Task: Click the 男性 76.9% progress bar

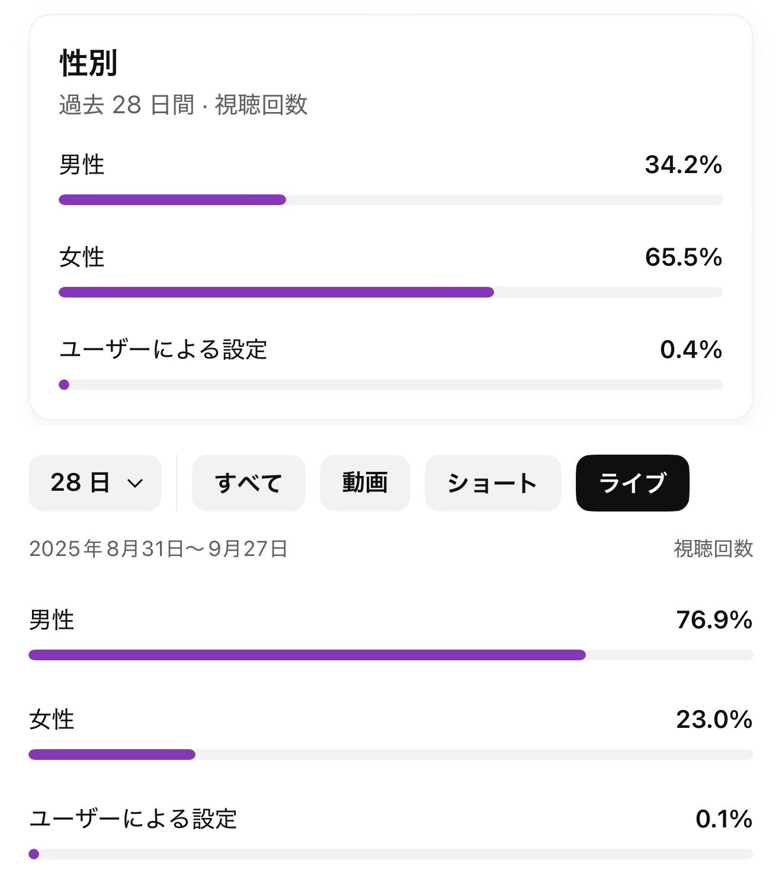Action: tap(307, 655)
